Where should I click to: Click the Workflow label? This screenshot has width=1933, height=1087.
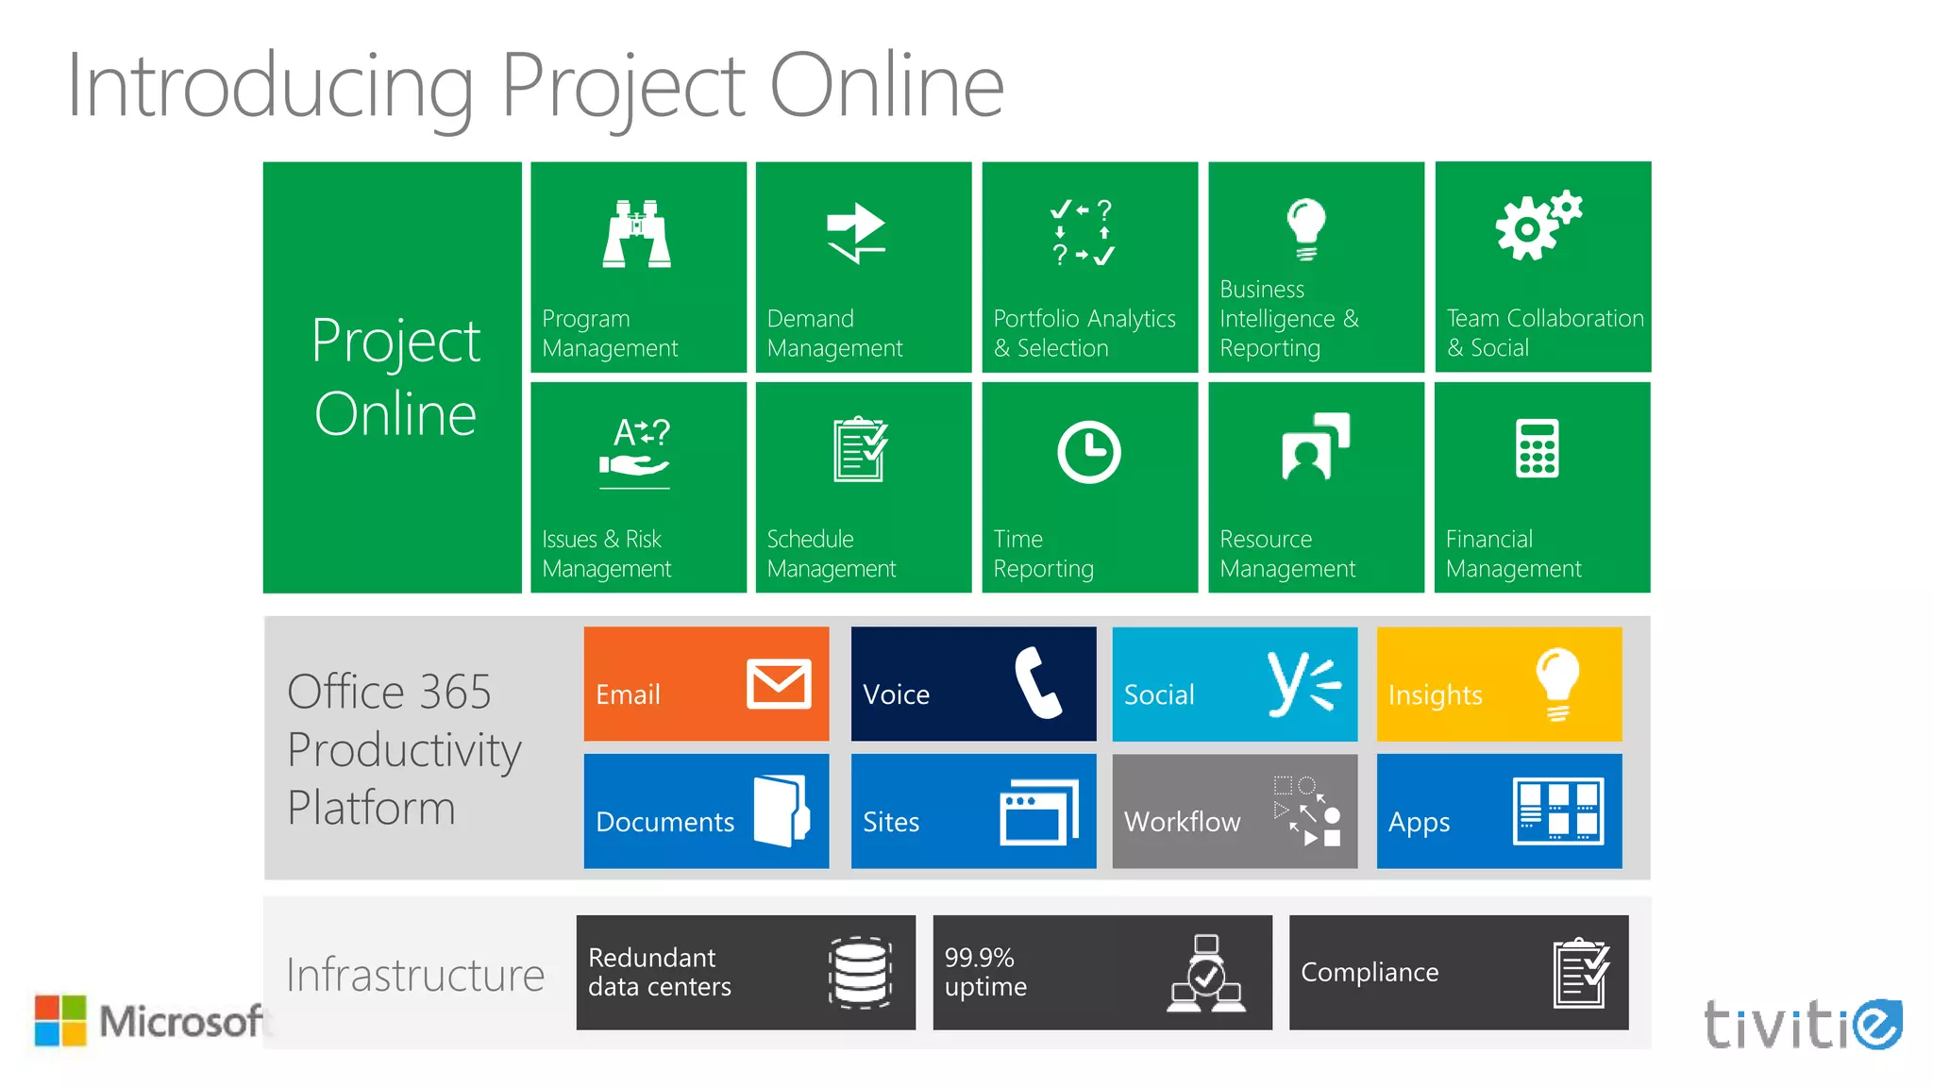(x=1182, y=822)
